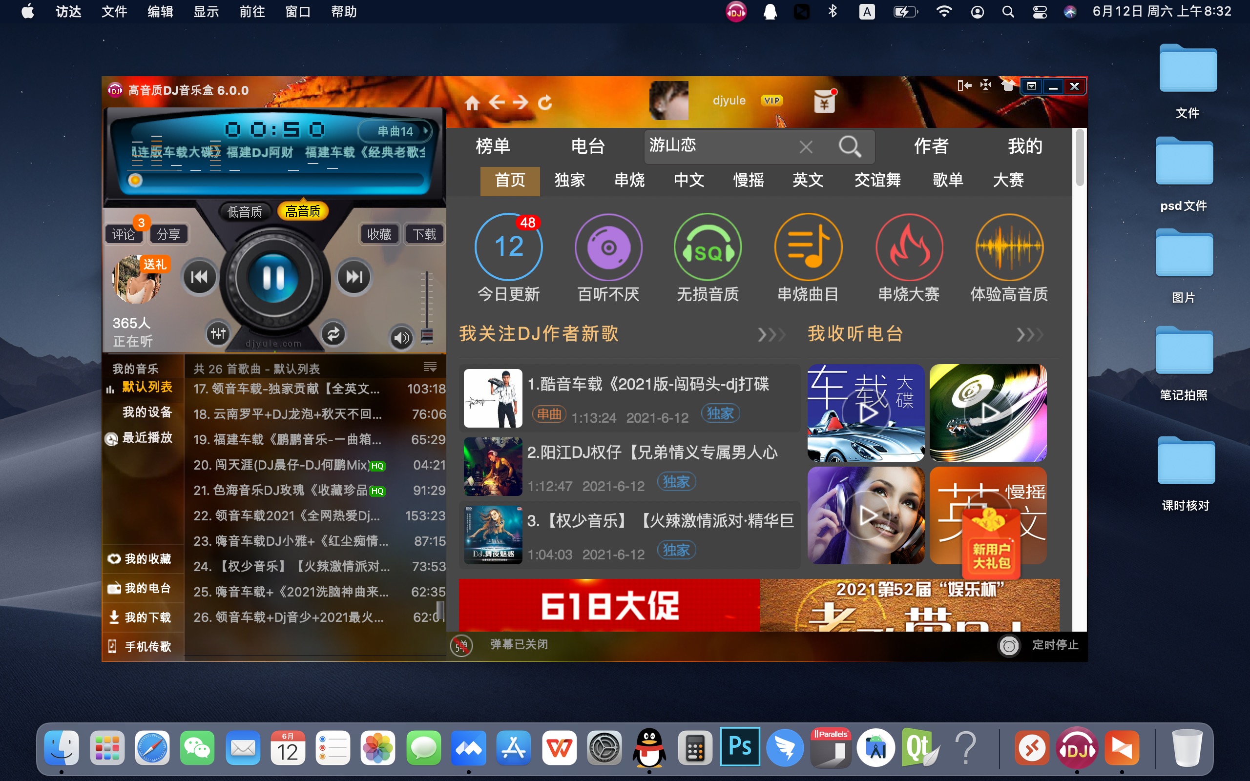Skip to the previous track
Viewport: 1250px width, 781px height.
coord(199,277)
